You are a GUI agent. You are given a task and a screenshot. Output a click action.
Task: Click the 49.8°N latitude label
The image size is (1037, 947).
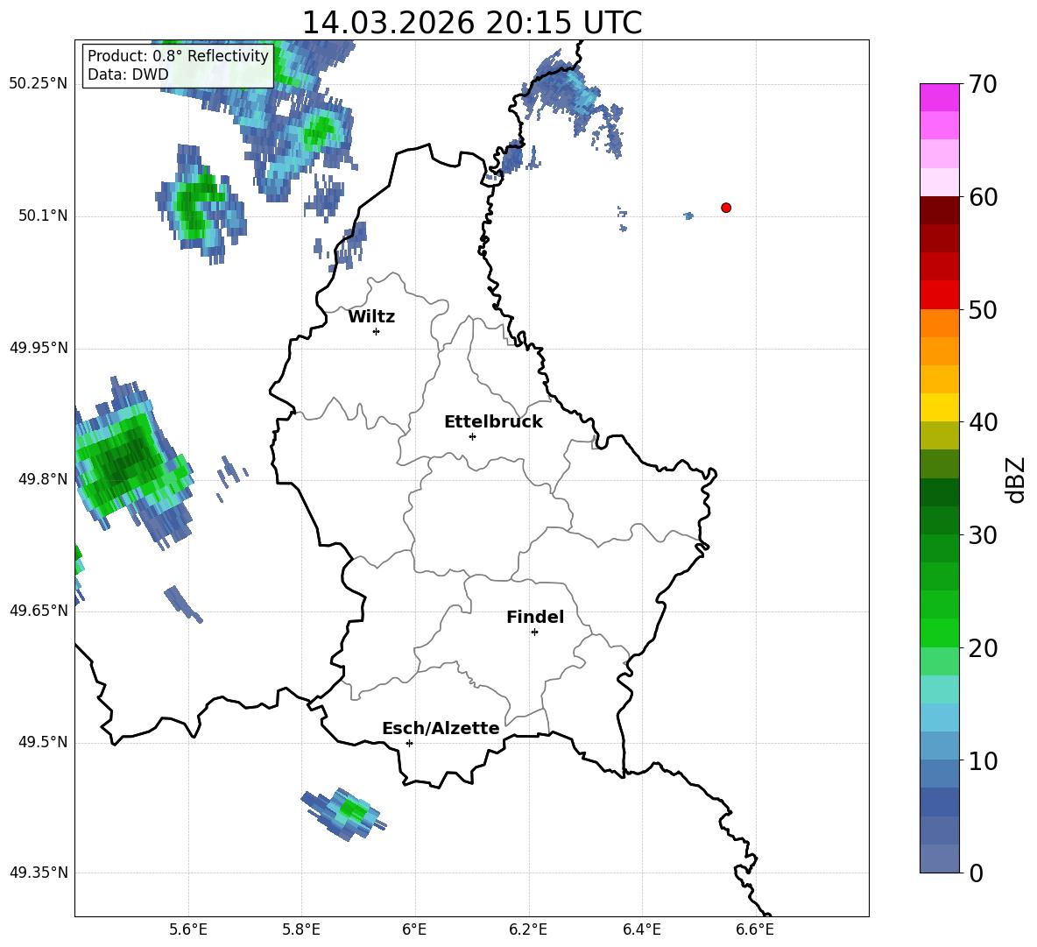(x=43, y=479)
